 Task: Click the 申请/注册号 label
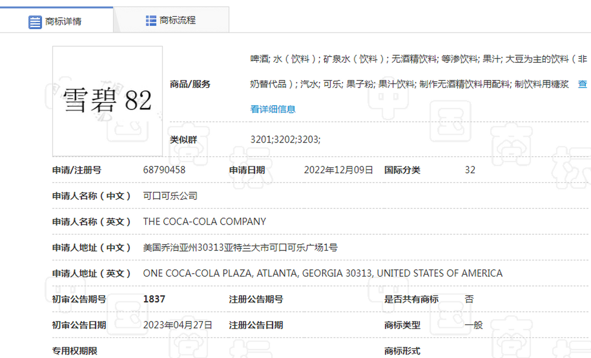point(77,170)
